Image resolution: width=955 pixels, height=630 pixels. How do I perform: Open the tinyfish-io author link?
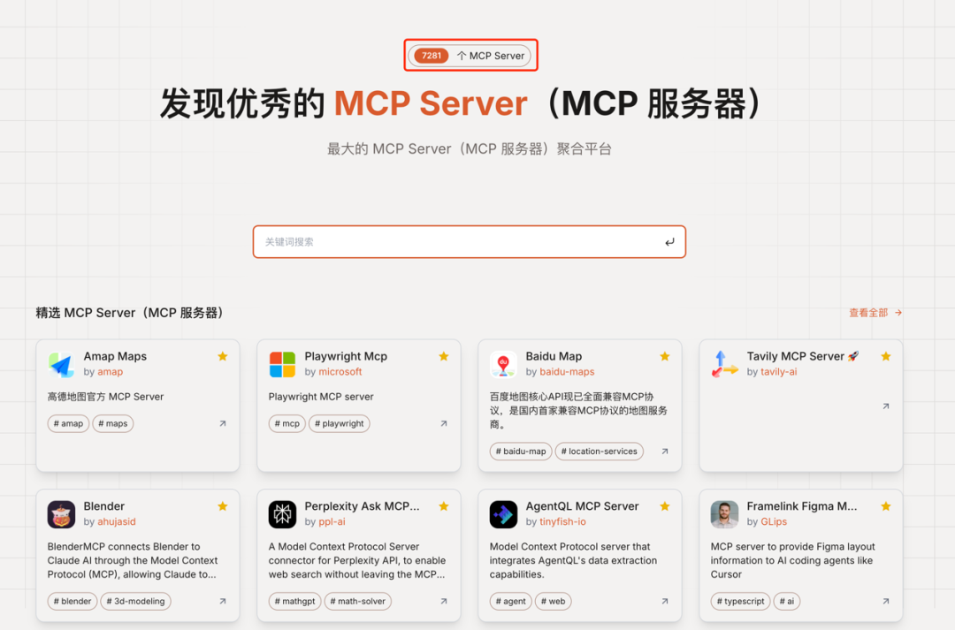(562, 521)
